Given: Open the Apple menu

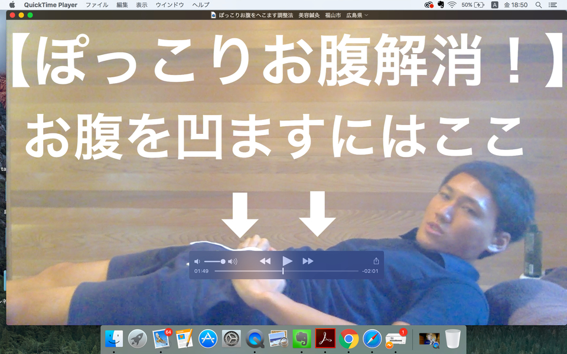Looking at the screenshot, I should [12, 5].
